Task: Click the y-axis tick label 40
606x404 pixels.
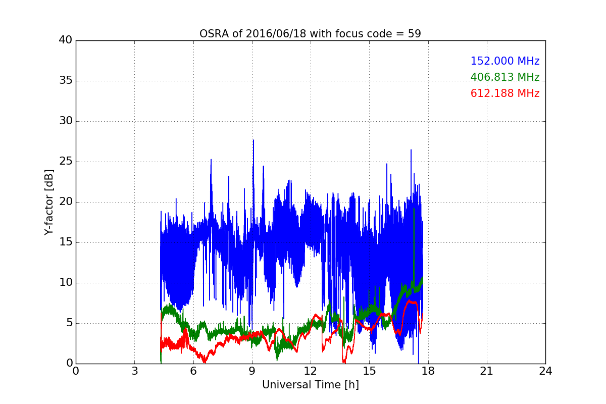Action: [x=66, y=40]
